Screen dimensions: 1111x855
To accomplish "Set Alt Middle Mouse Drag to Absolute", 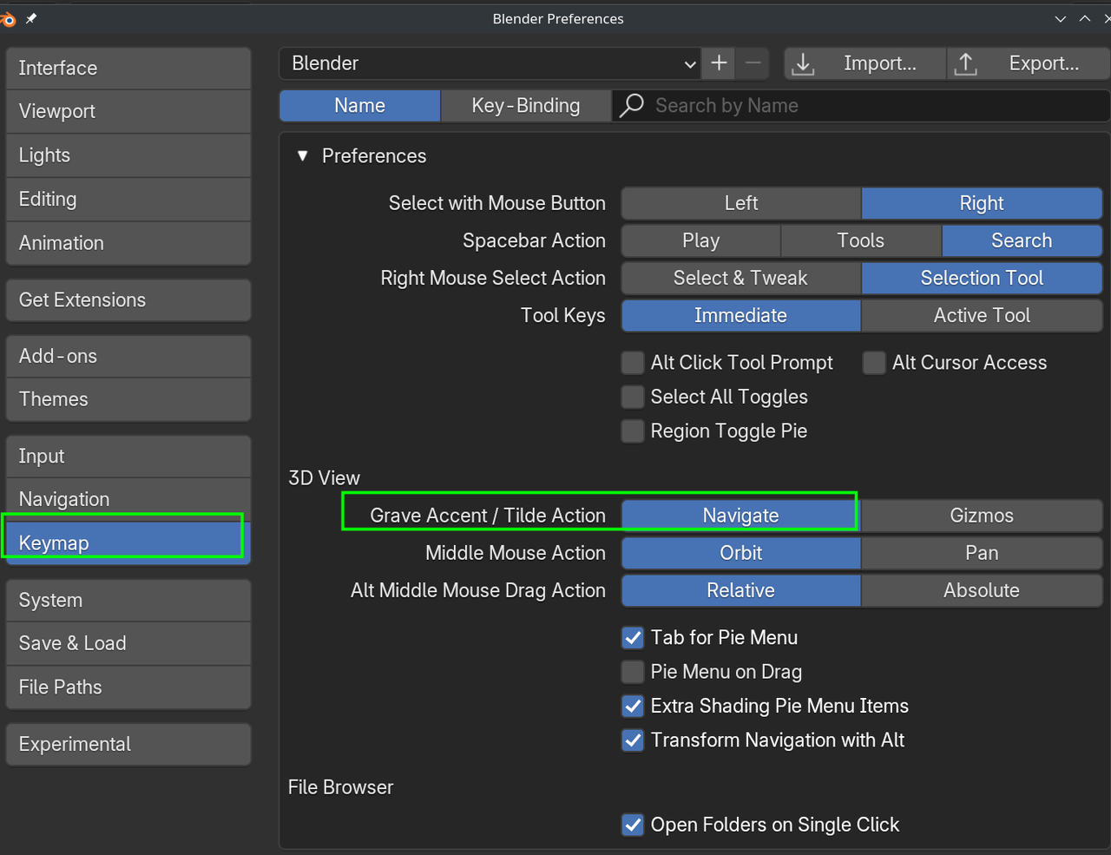I will [982, 590].
